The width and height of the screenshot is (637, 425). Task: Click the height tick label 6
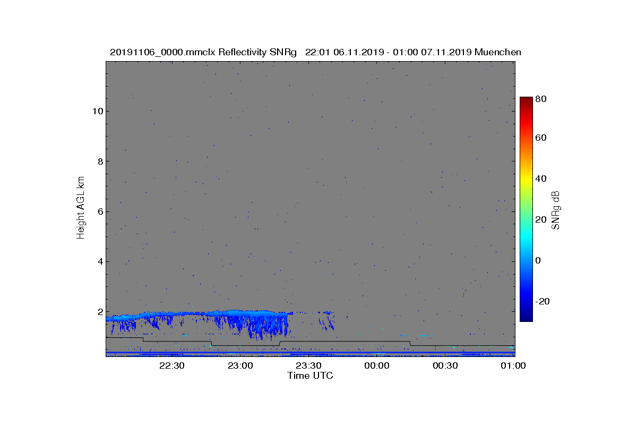[100, 211]
